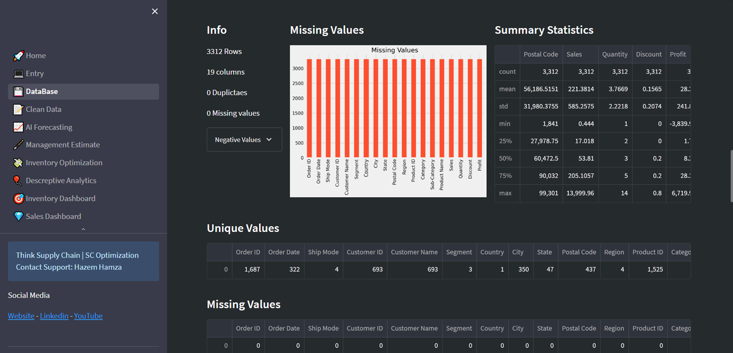The image size is (733, 353).
Task: Collapse the sidebar navigation list chevron
Action: [83, 229]
